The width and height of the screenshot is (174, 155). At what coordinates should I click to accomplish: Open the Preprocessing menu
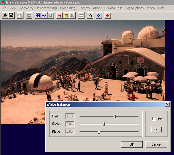(47, 8)
